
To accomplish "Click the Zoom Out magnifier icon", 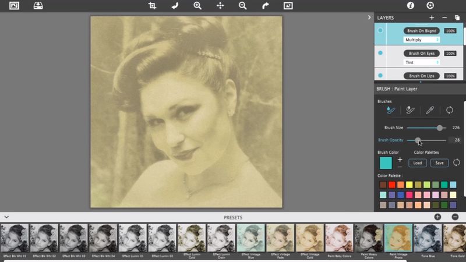I will click(x=242, y=6).
